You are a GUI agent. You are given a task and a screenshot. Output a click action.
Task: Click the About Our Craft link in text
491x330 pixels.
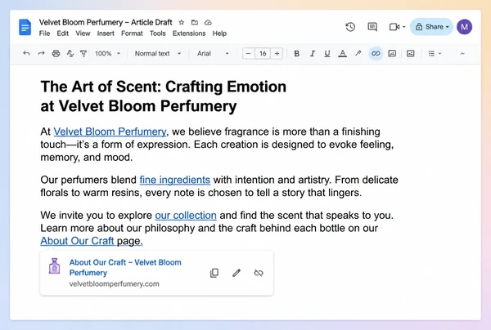[x=77, y=241]
